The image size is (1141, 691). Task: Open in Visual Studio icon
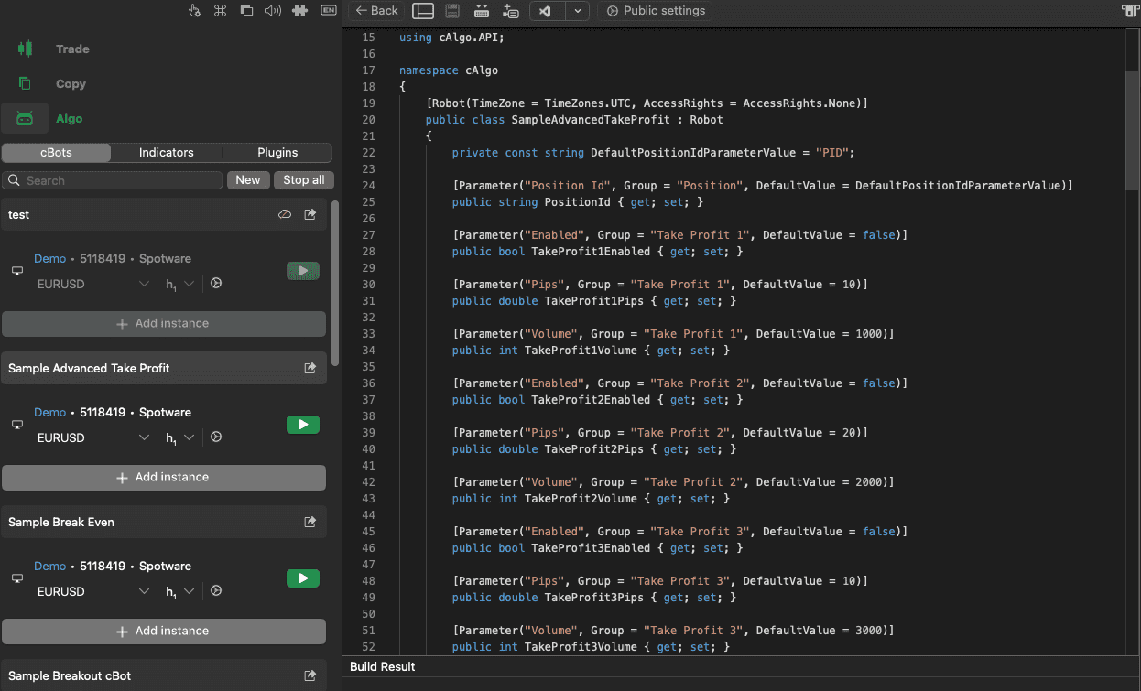546,11
